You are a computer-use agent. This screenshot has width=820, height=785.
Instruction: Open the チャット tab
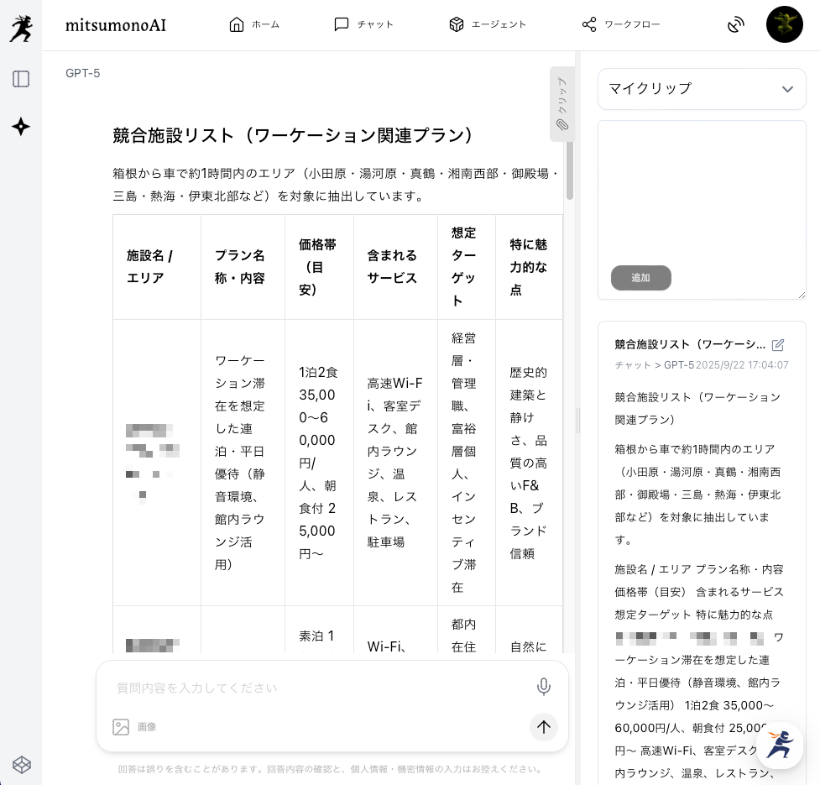coord(363,24)
